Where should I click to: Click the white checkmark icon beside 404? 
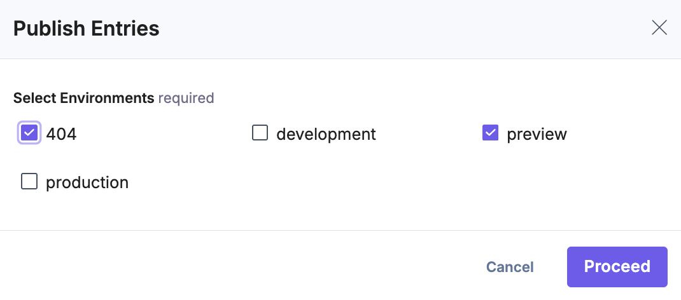point(29,133)
